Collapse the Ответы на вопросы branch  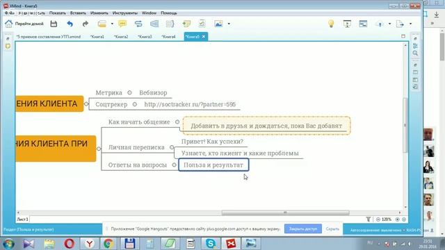[x=174, y=165]
